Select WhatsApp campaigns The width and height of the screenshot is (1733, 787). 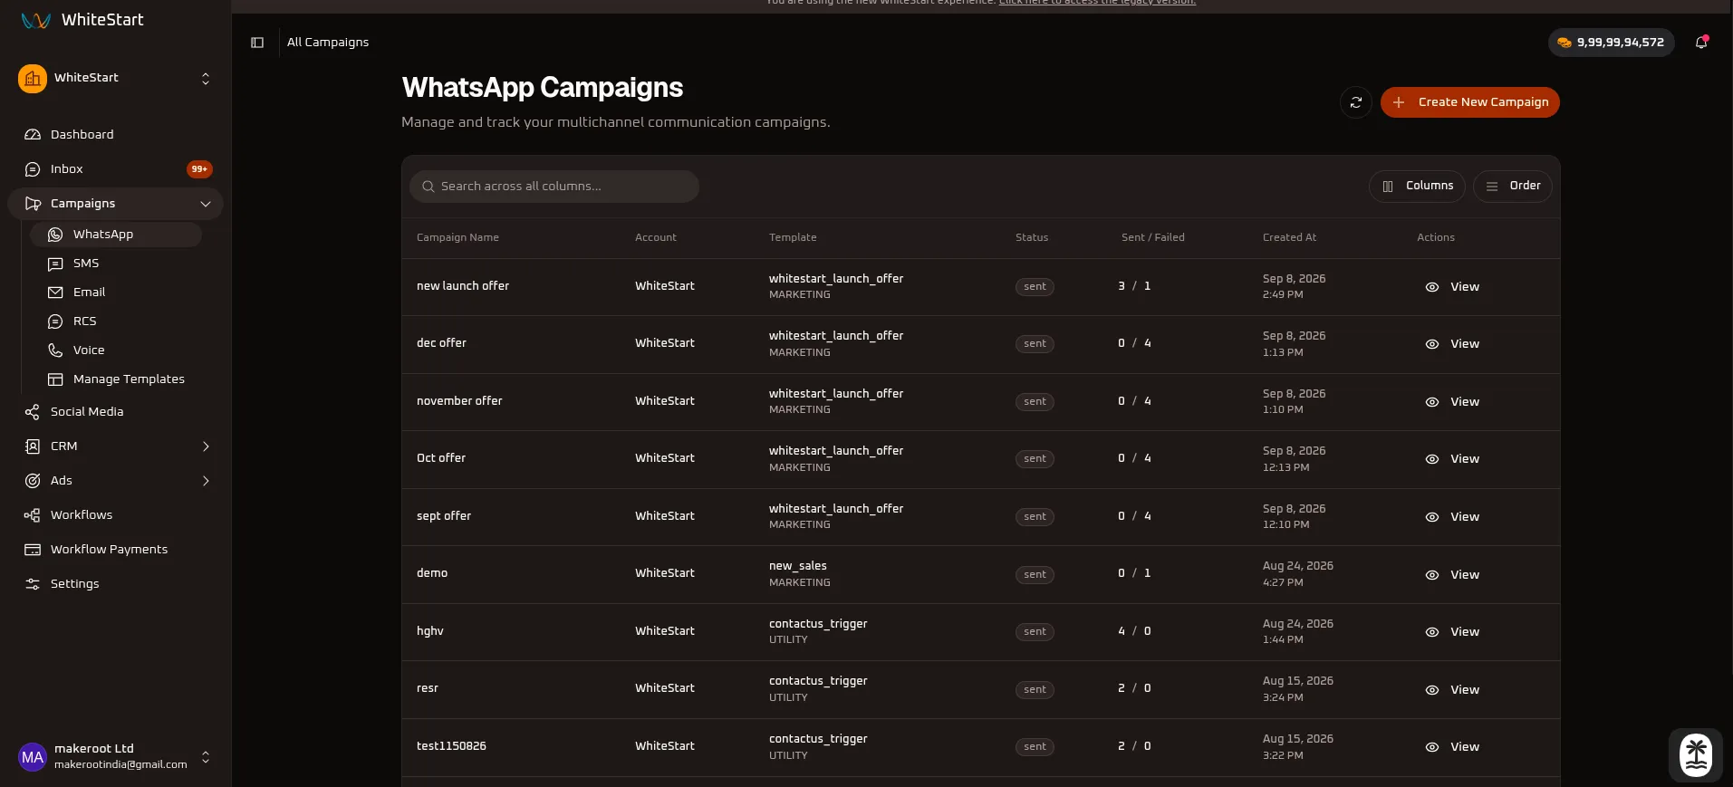coord(116,234)
